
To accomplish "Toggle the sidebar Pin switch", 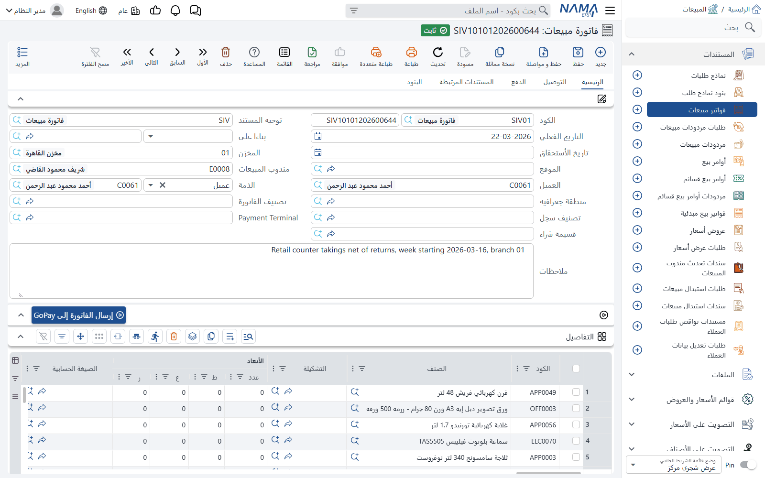I will [748, 465].
